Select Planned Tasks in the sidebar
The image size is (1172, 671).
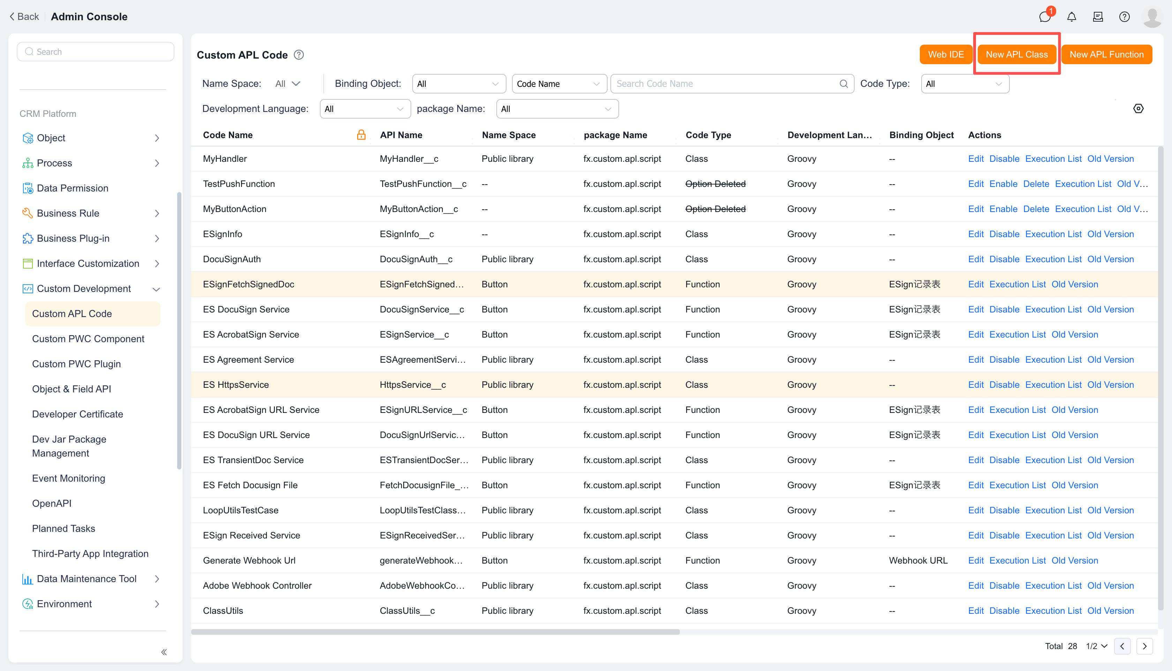[x=63, y=529]
